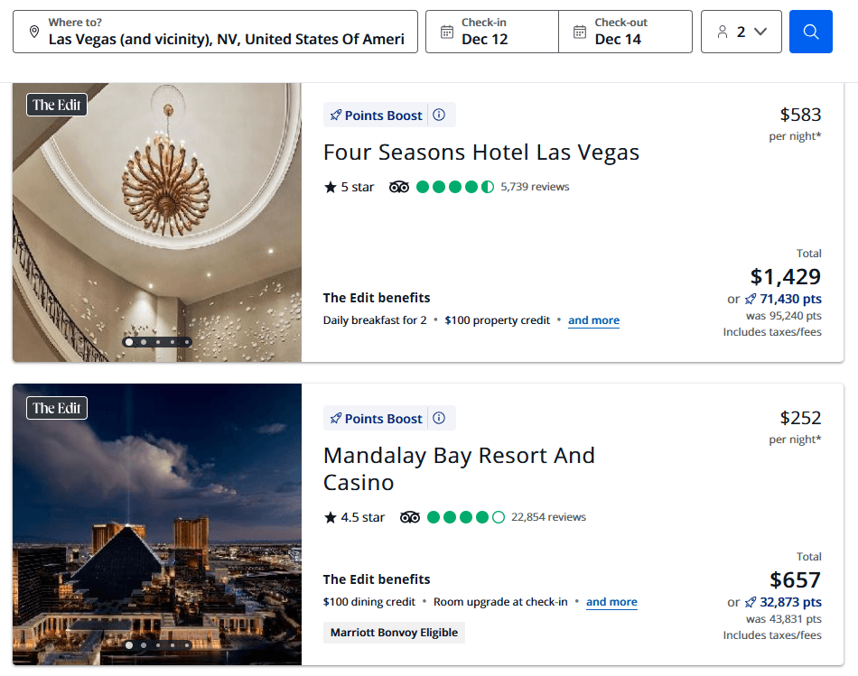Open 'and more' benefits for Four Seasons

[593, 320]
